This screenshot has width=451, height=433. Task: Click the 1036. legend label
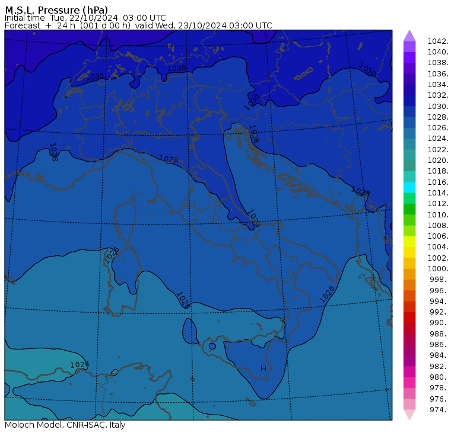point(438,74)
